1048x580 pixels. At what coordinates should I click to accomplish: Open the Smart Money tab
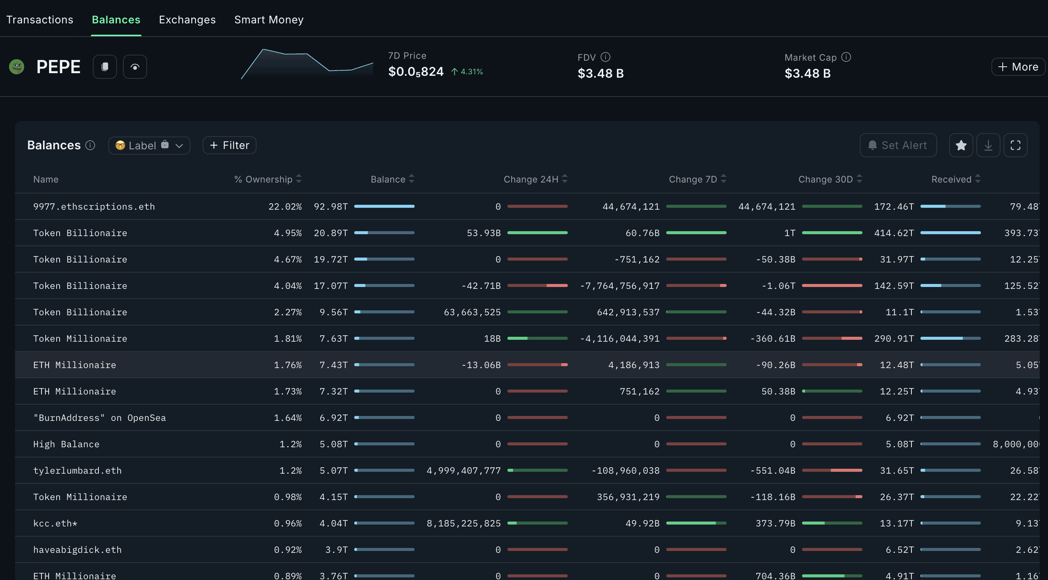pyautogui.click(x=269, y=20)
